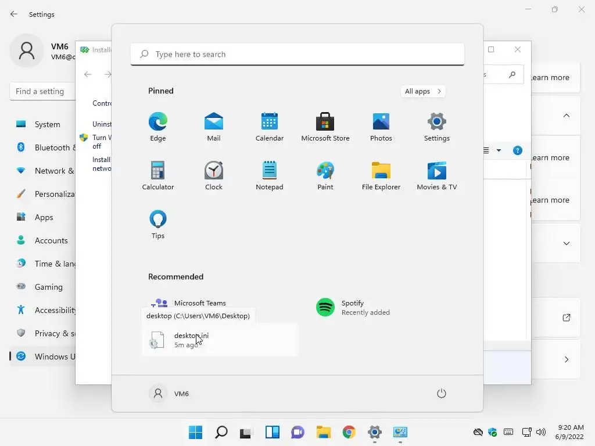The height and width of the screenshot is (446, 595).
Task: Open the Tips app
Action: (x=158, y=225)
